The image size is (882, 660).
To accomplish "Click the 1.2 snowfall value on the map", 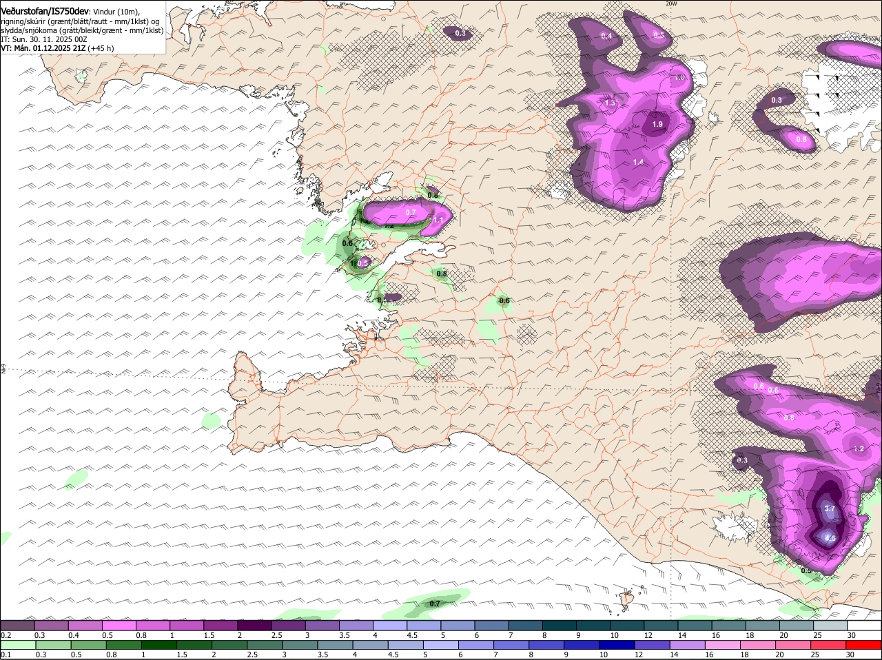I will coord(859,448).
